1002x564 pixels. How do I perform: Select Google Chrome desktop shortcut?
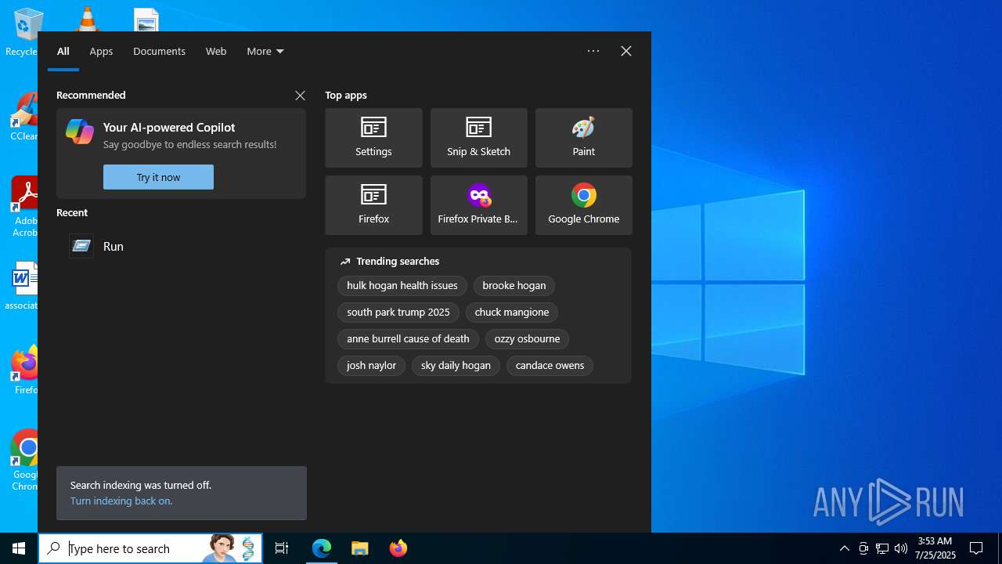(23, 459)
